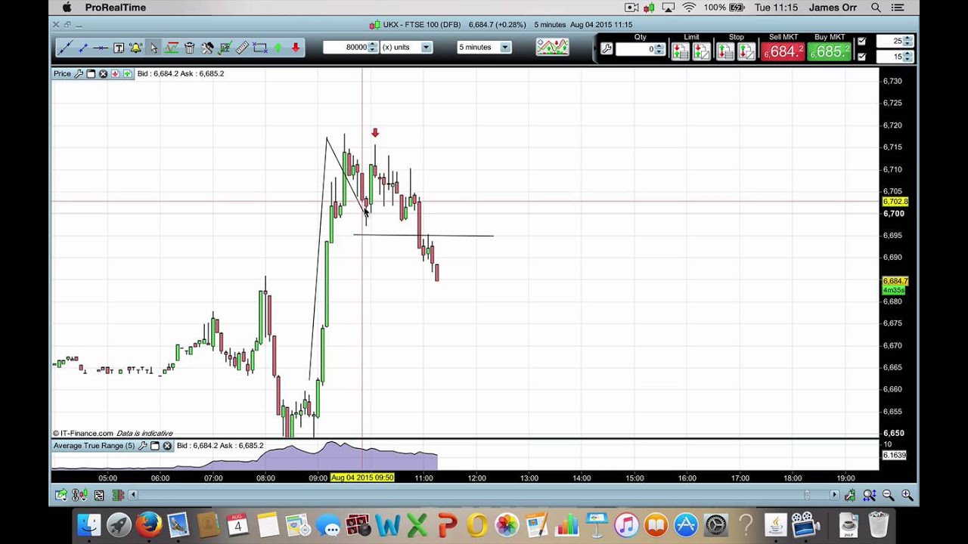Close the Average True Range indicator
The image size is (968, 544).
click(167, 446)
